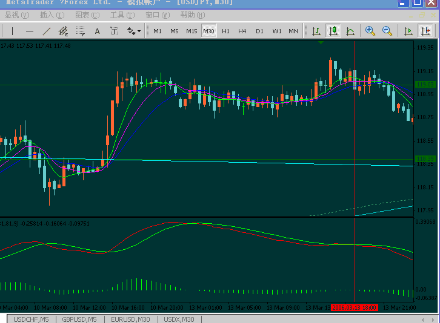This screenshot has width=440, height=323.
Task: Open the 帮助(H) menu
Action: [193, 15]
